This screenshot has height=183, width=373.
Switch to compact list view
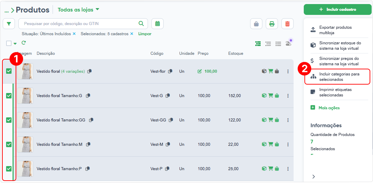[278, 44]
